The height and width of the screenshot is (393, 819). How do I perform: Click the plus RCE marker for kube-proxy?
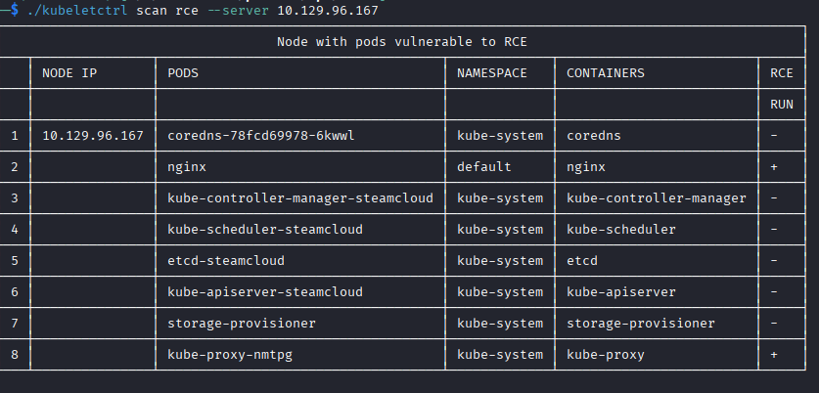pyautogui.click(x=774, y=355)
